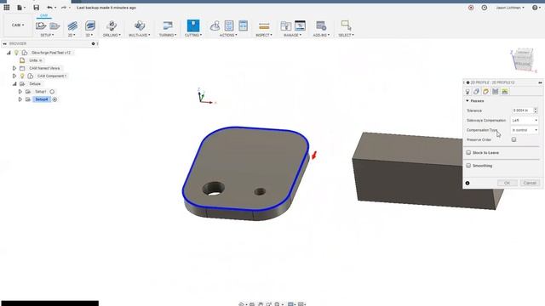Open the user account name dropdown
This screenshot has width=545, height=306.
click(510, 8)
